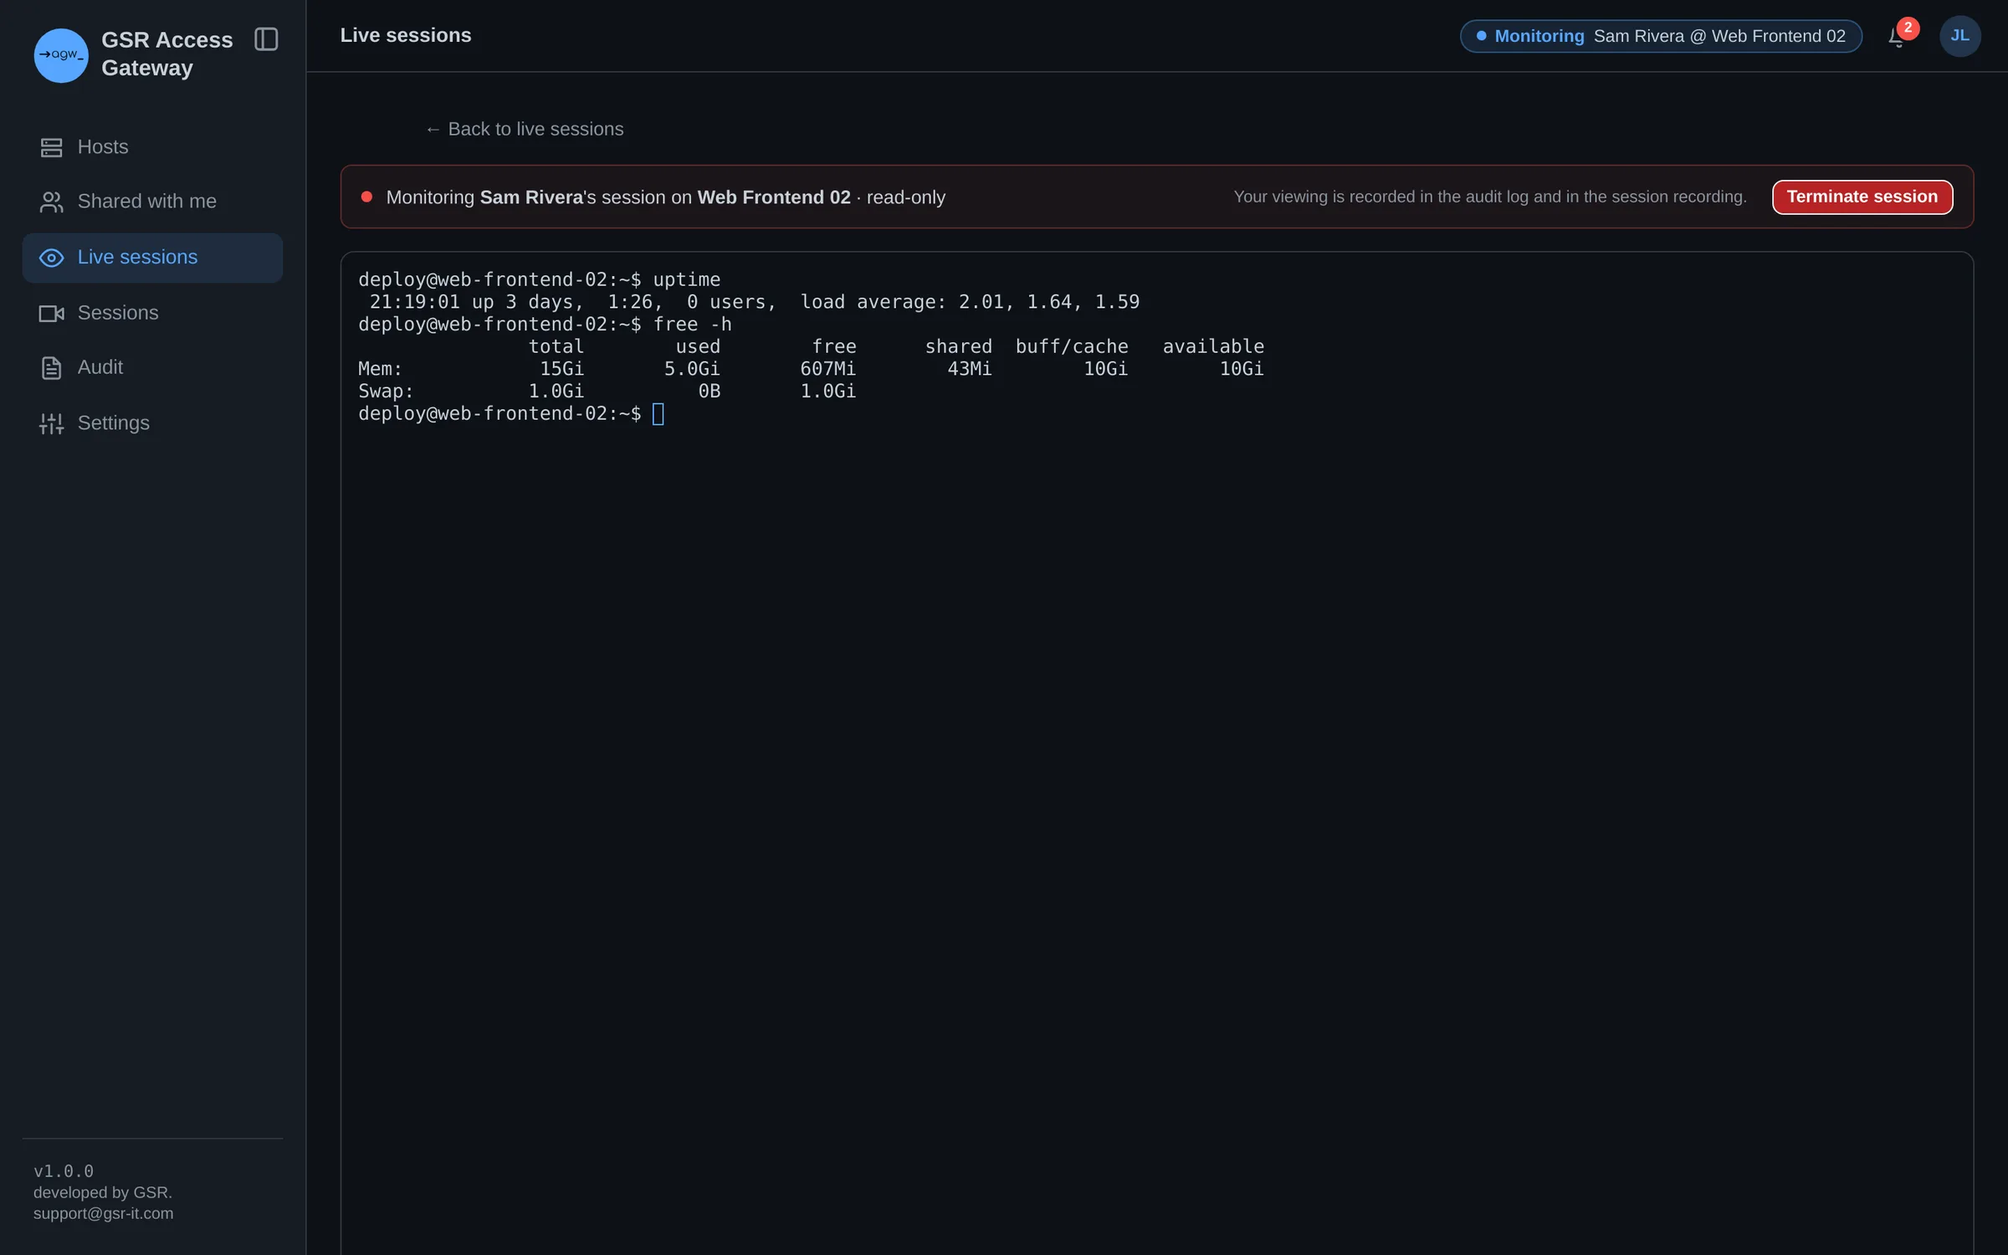Click the 'Swap:' row in terminal

click(607, 392)
